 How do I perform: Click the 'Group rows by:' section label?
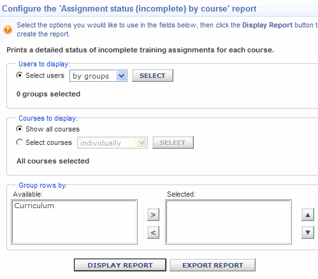tap(43, 185)
